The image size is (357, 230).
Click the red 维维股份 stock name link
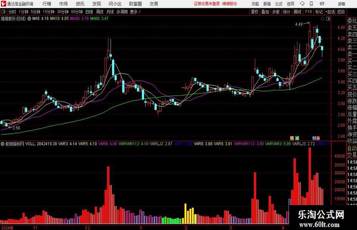click(x=230, y=4)
